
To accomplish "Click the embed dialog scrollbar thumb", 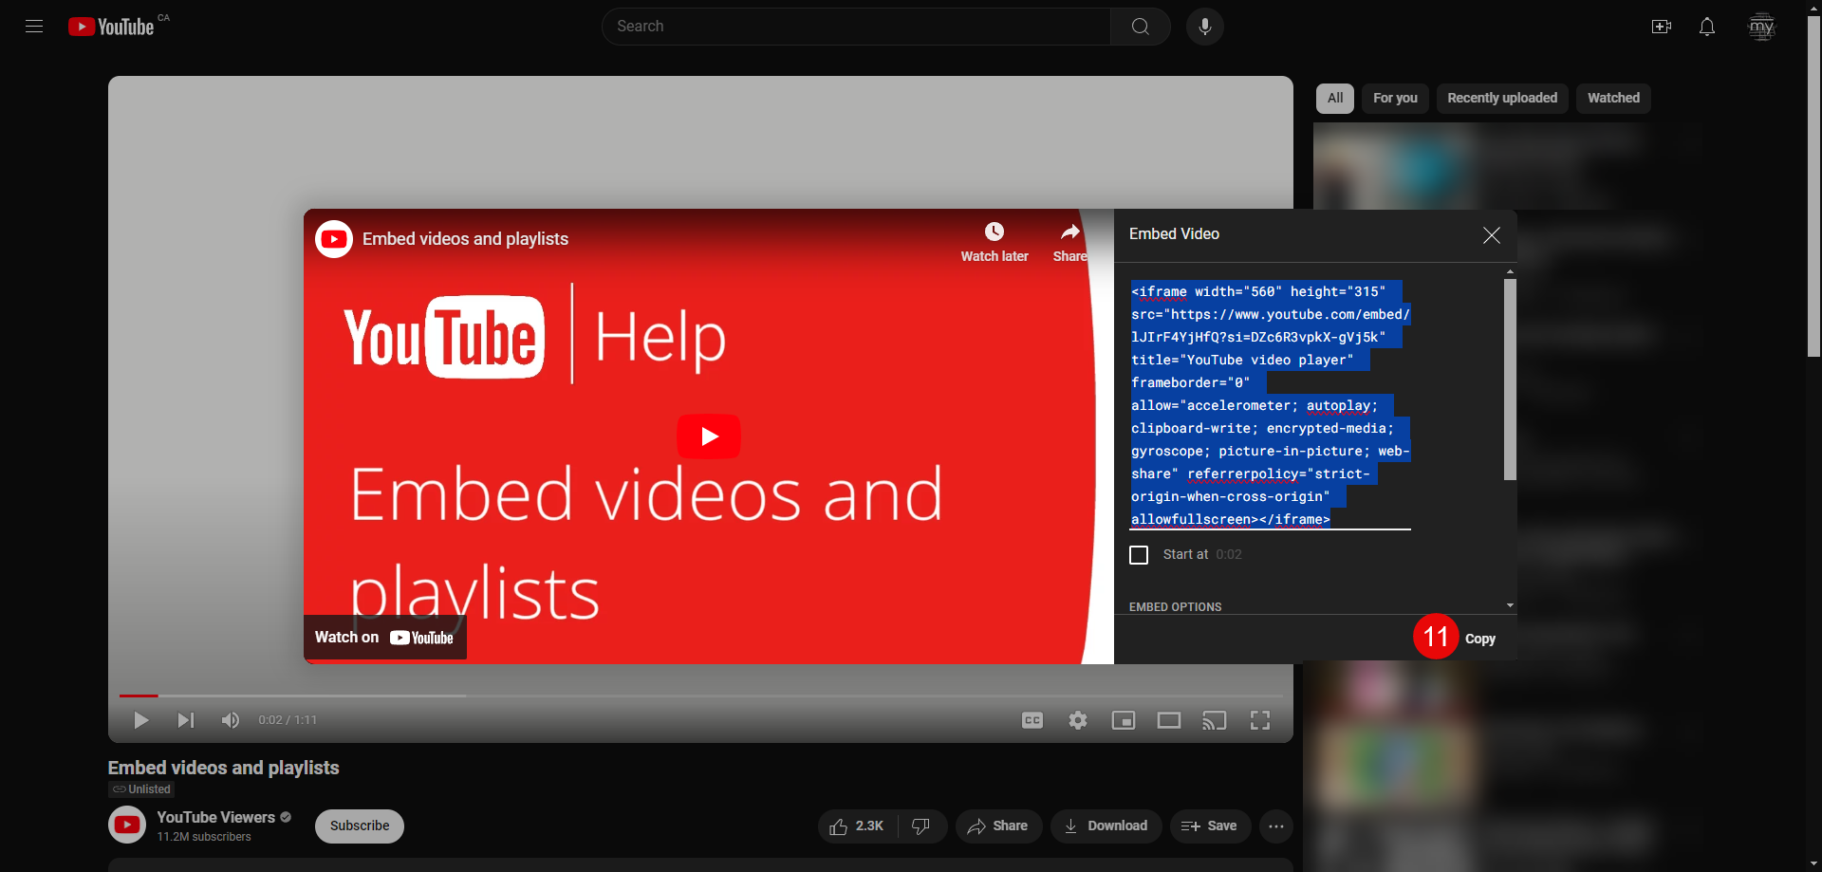I will [1510, 380].
